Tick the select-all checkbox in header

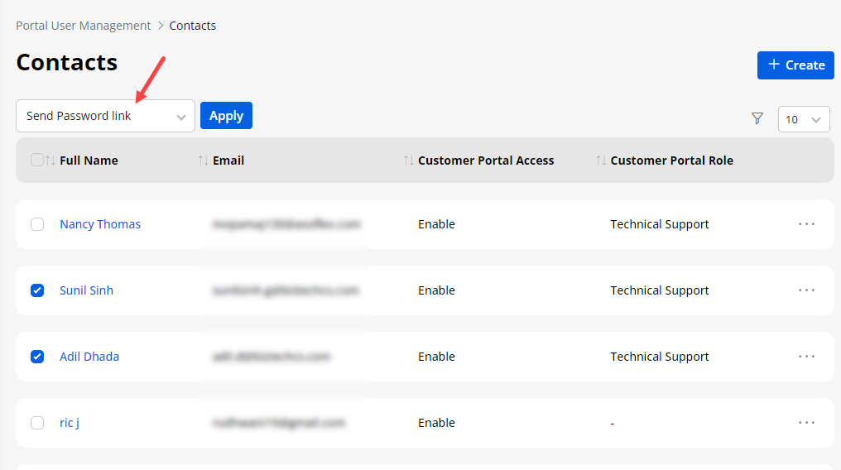pos(36,160)
